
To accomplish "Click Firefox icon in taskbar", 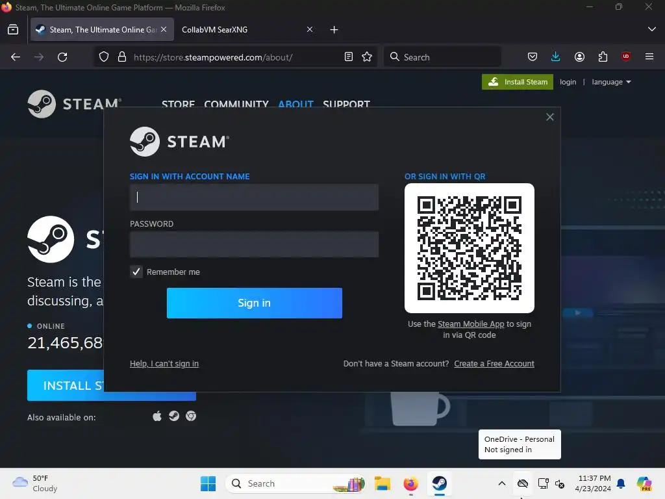I will click(410, 483).
